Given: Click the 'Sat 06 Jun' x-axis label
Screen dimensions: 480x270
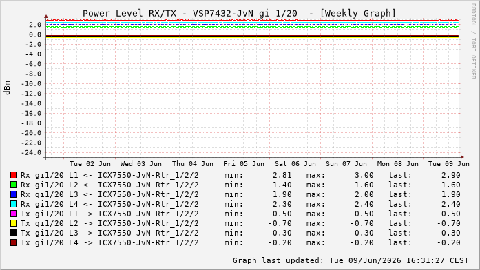Looking at the screenshot, I should click(x=295, y=164).
